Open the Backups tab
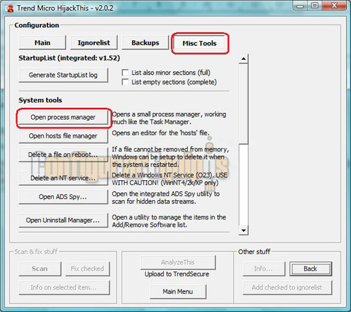The width and height of the screenshot is (351, 312). [145, 42]
